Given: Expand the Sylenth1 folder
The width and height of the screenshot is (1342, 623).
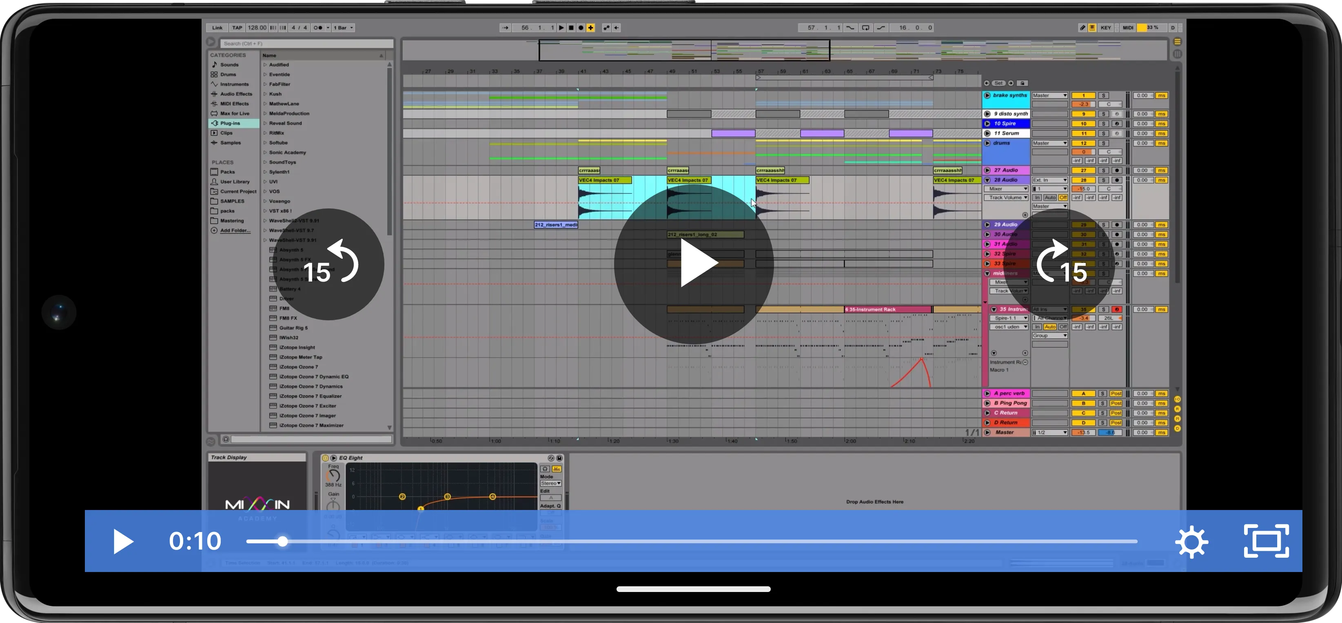Looking at the screenshot, I should pyautogui.click(x=265, y=172).
